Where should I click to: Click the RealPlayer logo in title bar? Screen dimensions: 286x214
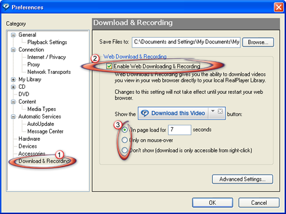(x=6, y=7)
